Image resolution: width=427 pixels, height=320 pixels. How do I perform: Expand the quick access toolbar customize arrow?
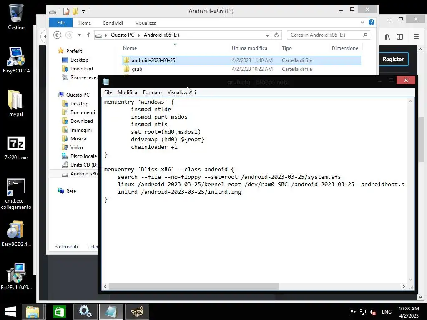coord(83,11)
